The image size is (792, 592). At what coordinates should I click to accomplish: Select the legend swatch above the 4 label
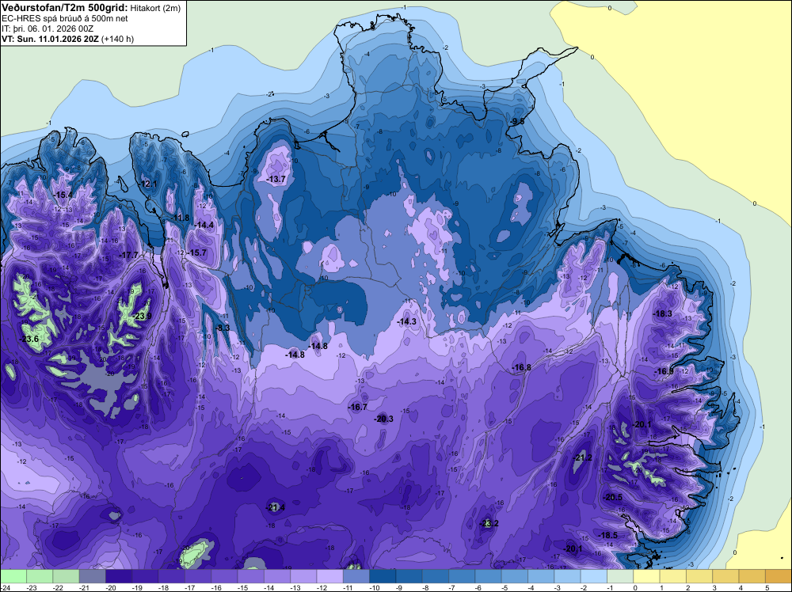(x=752, y=576)
